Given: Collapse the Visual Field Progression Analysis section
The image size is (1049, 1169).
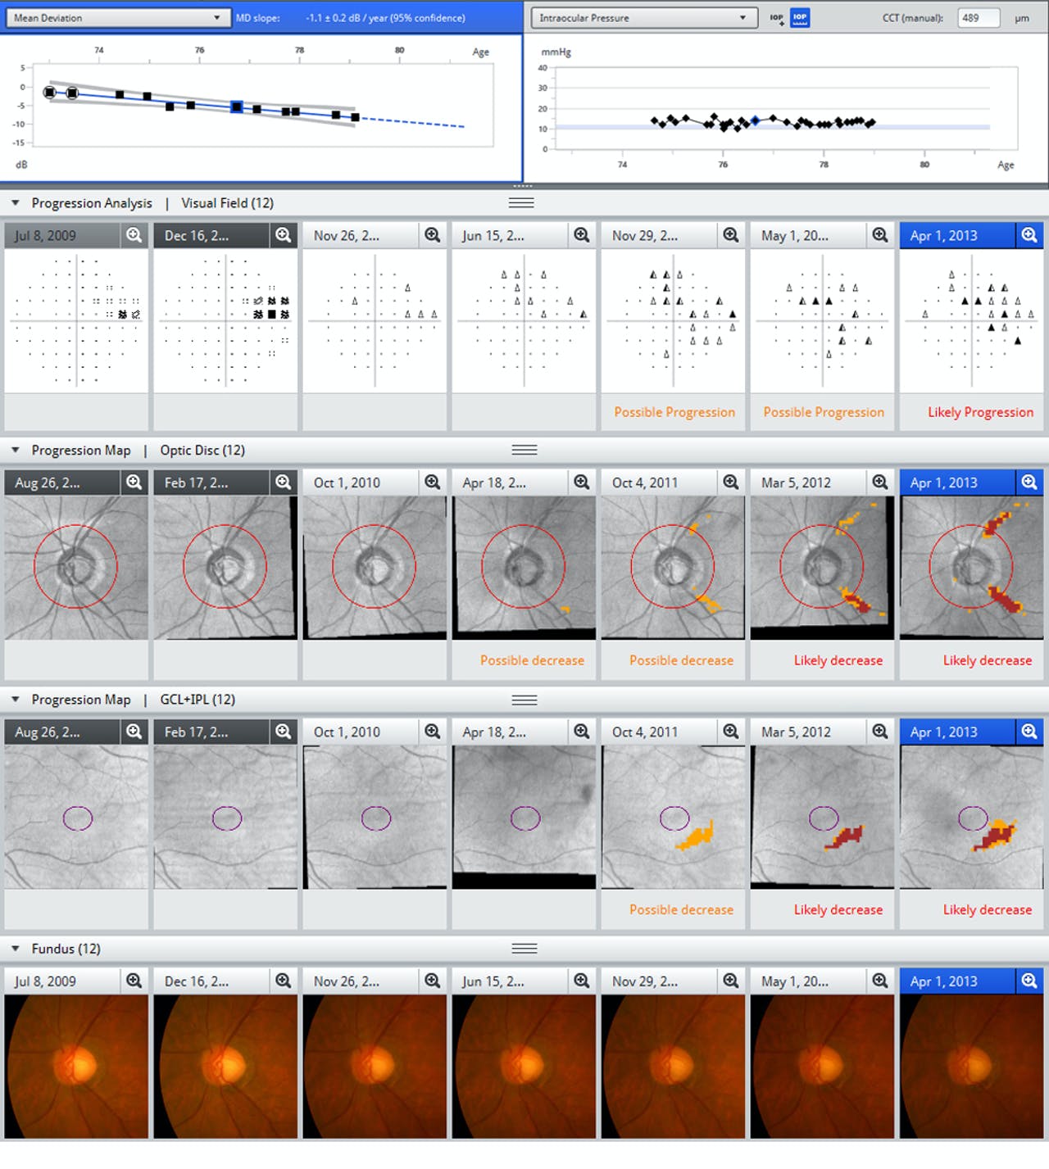Looking at the screenshot, I should coord(16,203).
